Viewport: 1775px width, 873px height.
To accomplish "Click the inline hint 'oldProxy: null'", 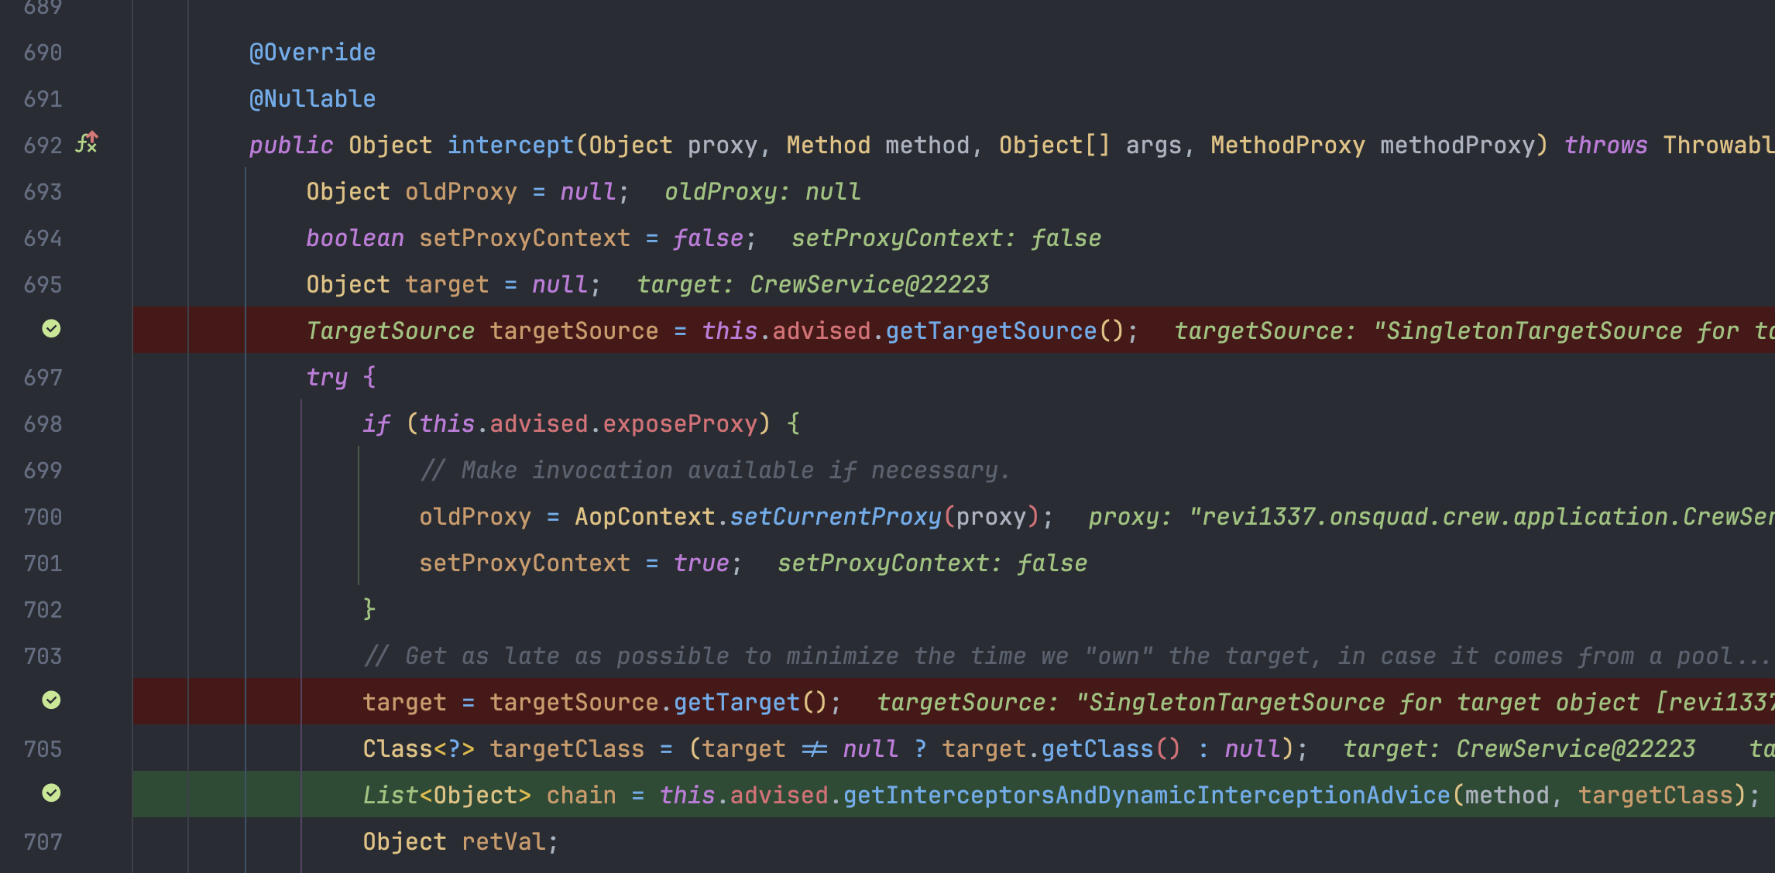I will [x=763, y=192].
